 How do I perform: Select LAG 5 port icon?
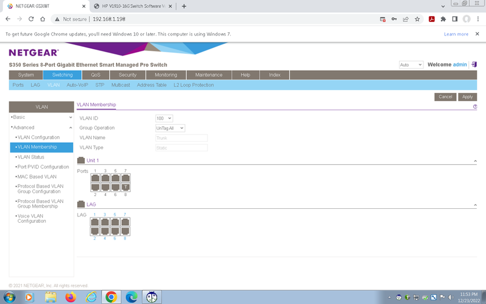point(115,222)
